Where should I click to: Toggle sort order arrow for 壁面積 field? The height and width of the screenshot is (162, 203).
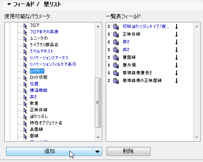coord(177,57)
